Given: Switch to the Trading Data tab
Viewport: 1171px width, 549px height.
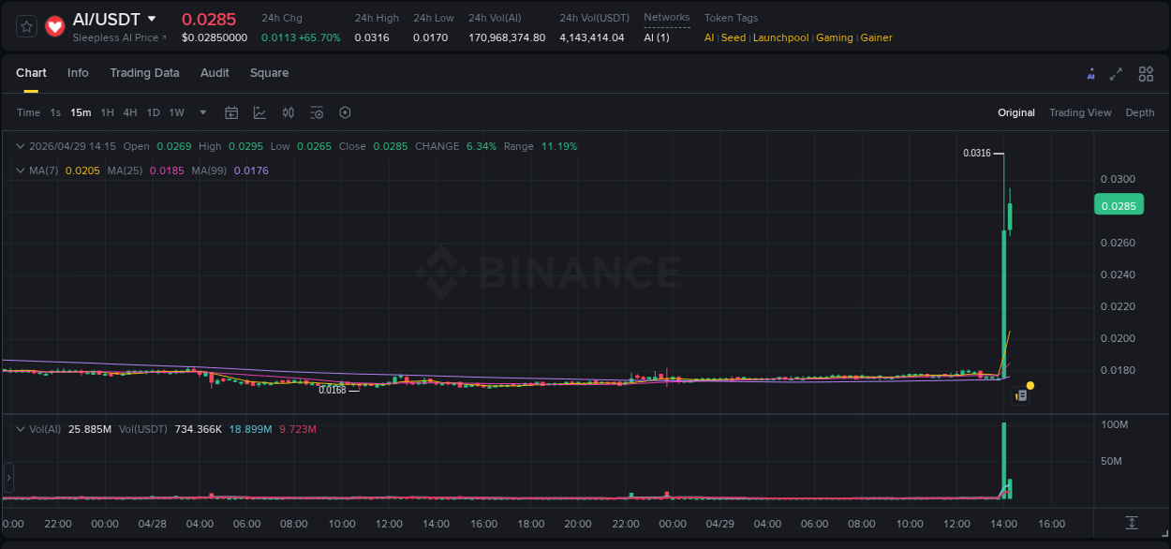Looking at the screenshot, I should [x=144, y=73].
